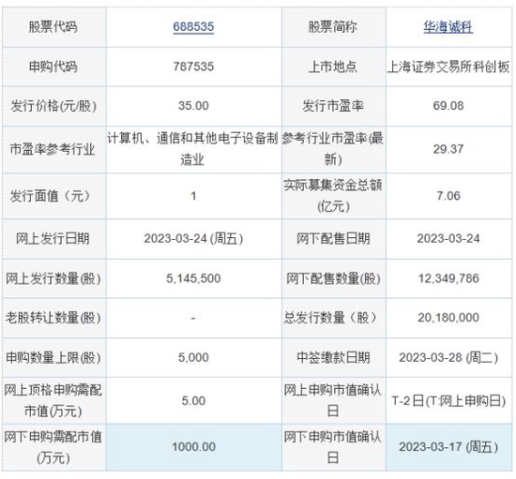516x479 pixels.
Task: Click the 中签缴款日期 label
Action: click(x=333, y=358)
